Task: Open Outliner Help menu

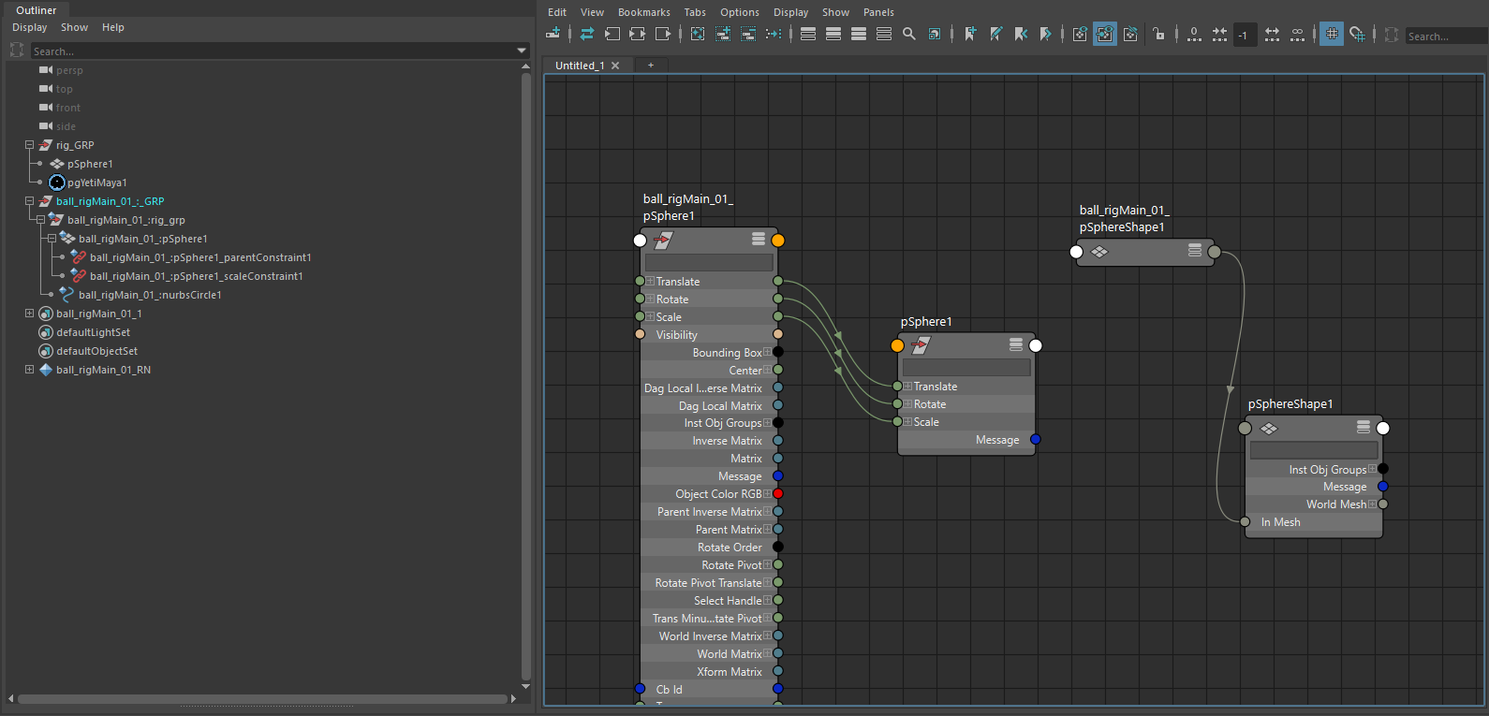Action: point(113,27)
